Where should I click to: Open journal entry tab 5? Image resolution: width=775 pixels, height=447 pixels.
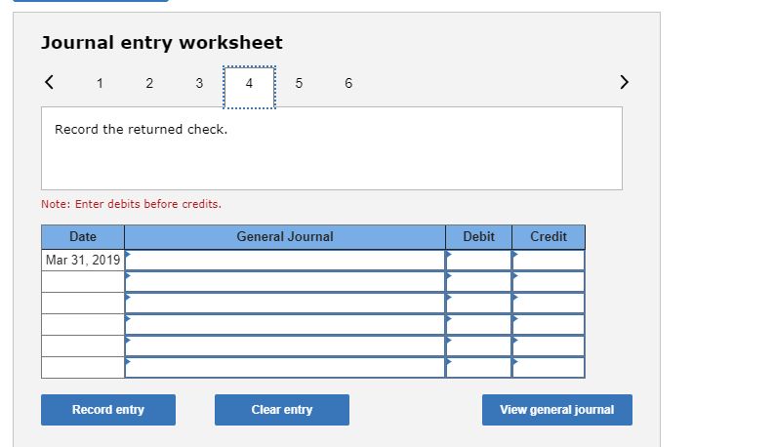[x=299, y=83]
